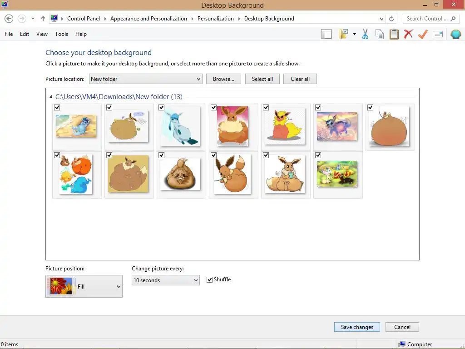Image resolution: width=465 pixels, height=349 pixels.
Task: Click the Save changes button
Action: click(357, 327)
